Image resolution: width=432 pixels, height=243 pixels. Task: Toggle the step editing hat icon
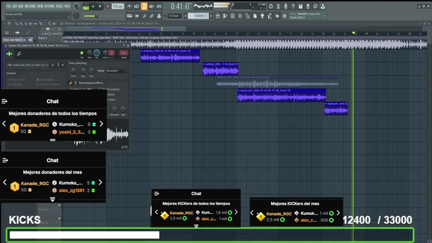(159, 16)
